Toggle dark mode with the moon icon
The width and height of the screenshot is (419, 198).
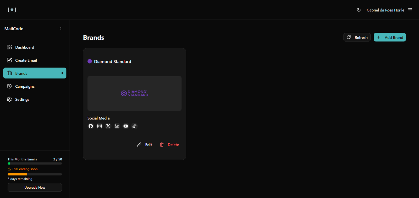point(359,10)
